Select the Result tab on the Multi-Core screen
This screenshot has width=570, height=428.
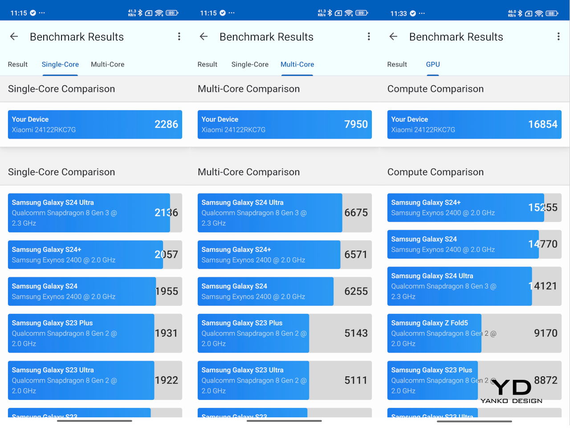(x=208, y=64)
